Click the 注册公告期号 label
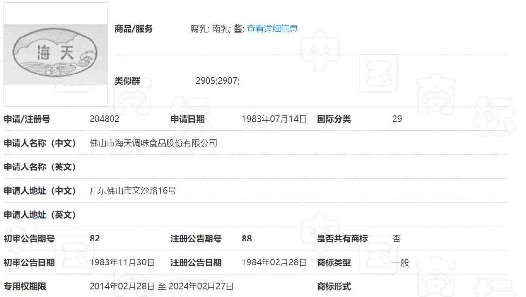The image size is (526, 297). coord(196,239)
